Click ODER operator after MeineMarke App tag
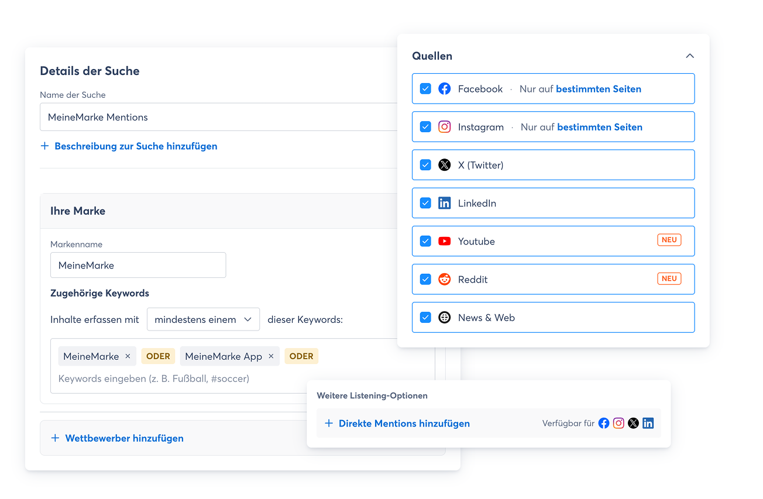The image size is (763, 499). tap(301, 356)
